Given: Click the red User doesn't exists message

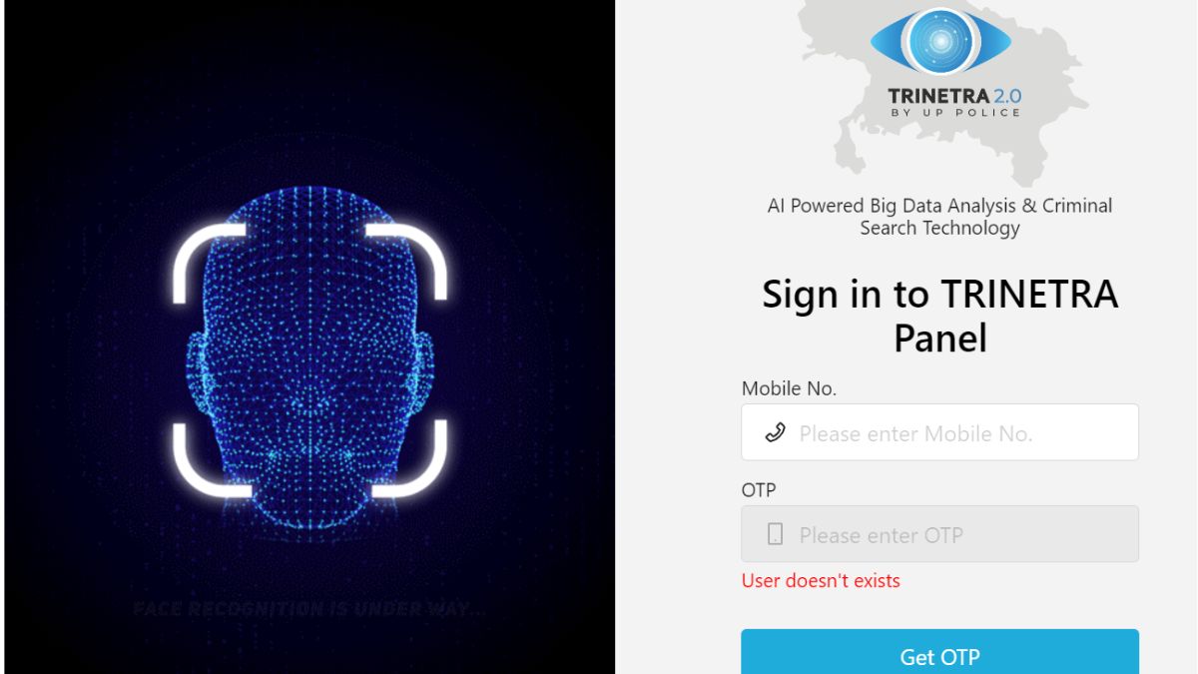Looking at the screenshot, I should 821,580.
